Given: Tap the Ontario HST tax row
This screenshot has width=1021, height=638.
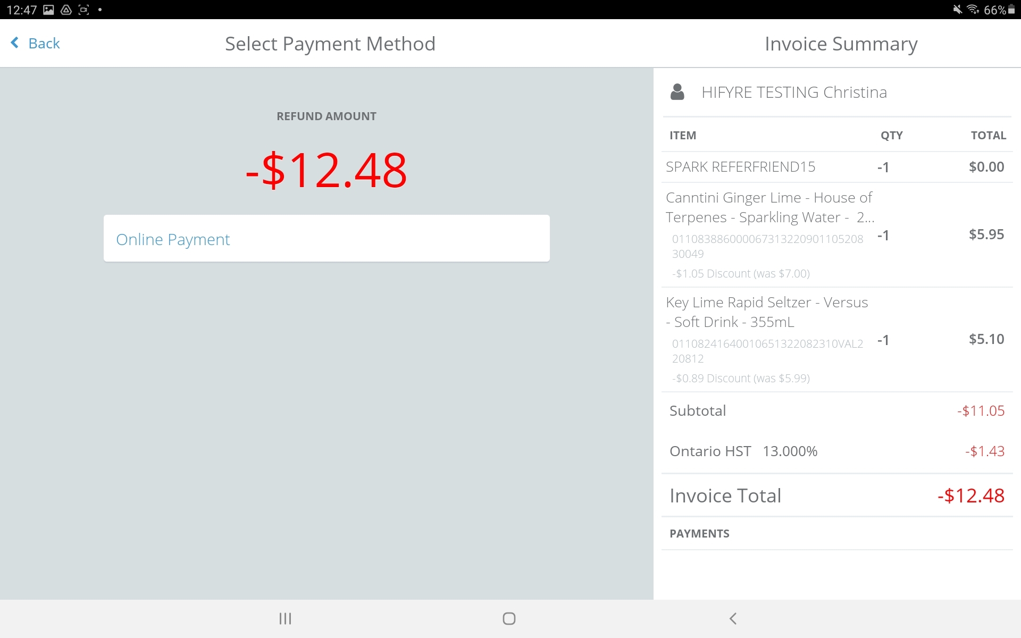Looking at the screenshot, I should coord(836,451).
